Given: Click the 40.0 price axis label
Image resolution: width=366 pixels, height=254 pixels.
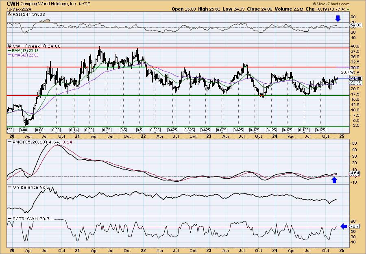Looking at the screenshot, I should pos(355,46).
